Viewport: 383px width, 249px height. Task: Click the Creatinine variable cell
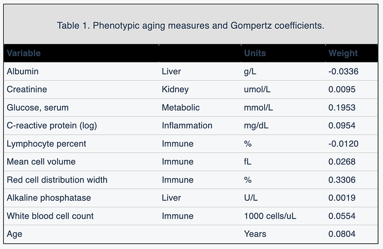pos(27,89)
